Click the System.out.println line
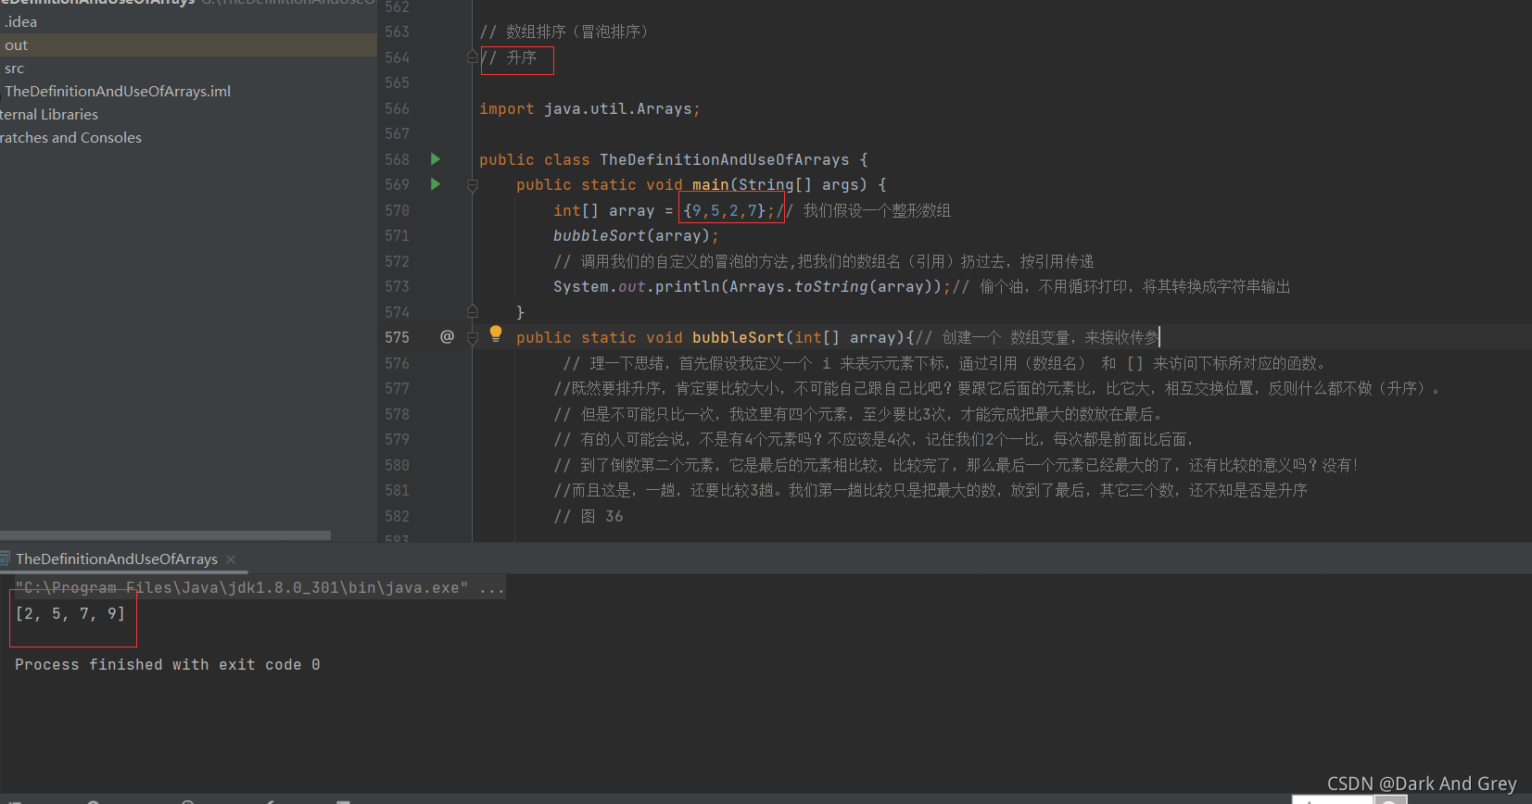 [x=752, y=286]
